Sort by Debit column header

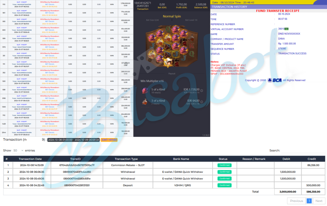[x=286, y=159]
